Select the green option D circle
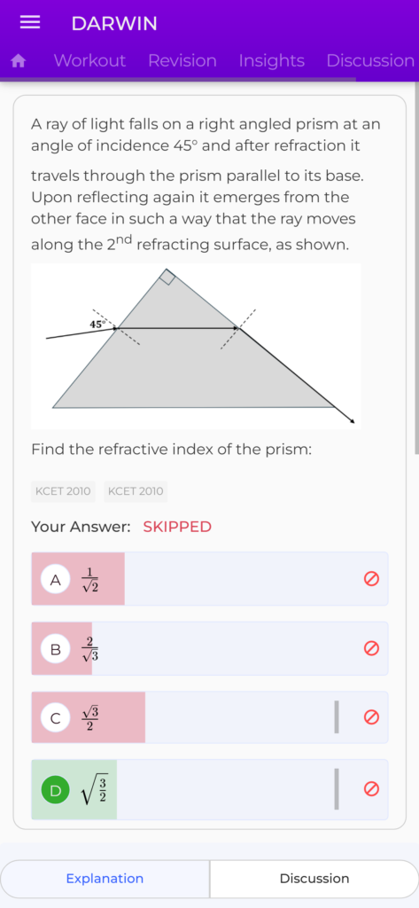The height and width of the screenshot is (908, 419). click(56, 790)
